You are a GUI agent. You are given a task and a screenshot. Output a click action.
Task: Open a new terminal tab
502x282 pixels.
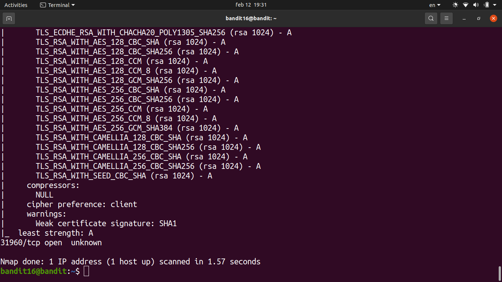(9, 18)
